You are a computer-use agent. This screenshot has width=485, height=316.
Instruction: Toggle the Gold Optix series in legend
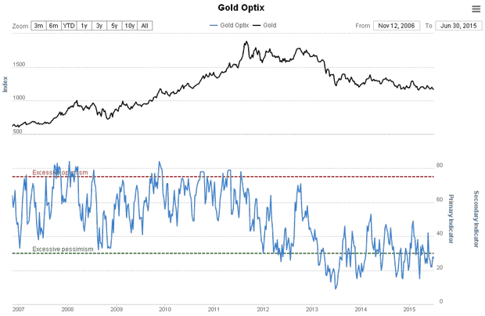click(x=231, y=26)
